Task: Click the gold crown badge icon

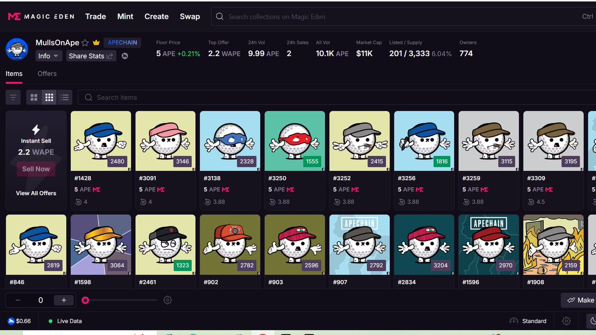Action: pos(96,43)
